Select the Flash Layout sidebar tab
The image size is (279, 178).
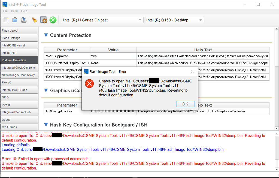tap(19, 31)
